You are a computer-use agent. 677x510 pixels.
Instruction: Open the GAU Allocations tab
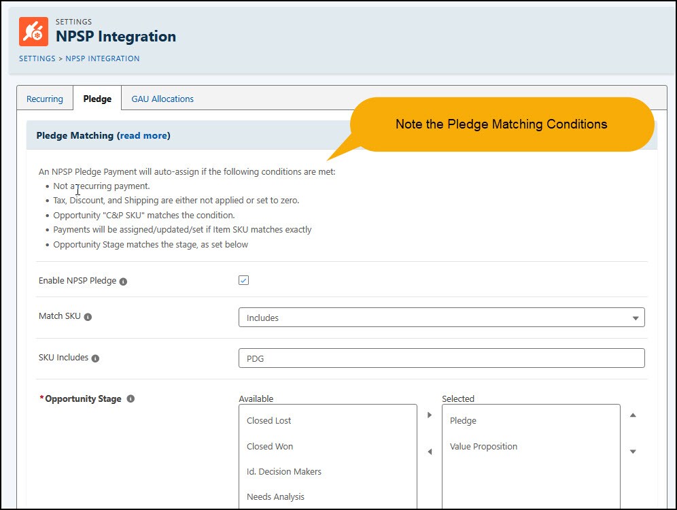tap(162, 99)
